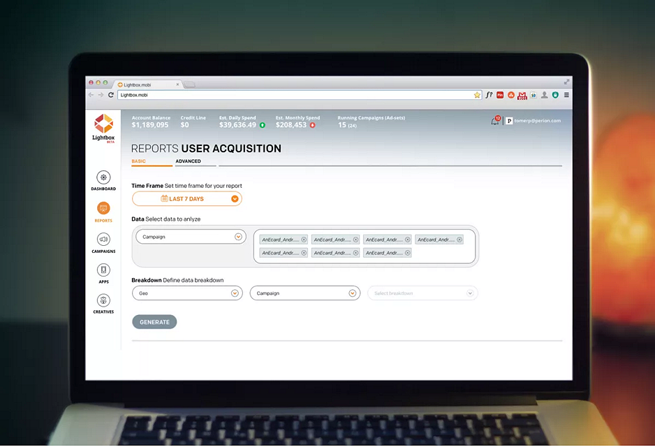Click the tomerp@perion.com account link
Viewport: 655px width, 447px height.
point(537,121)
